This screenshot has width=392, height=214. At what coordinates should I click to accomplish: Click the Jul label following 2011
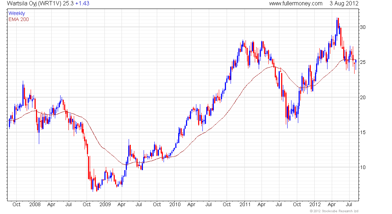tap(279, 204)
